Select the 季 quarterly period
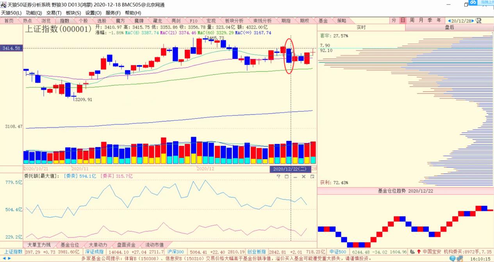Image resolution: width=494 pixels, height=262 pixels. pos(430,20)
